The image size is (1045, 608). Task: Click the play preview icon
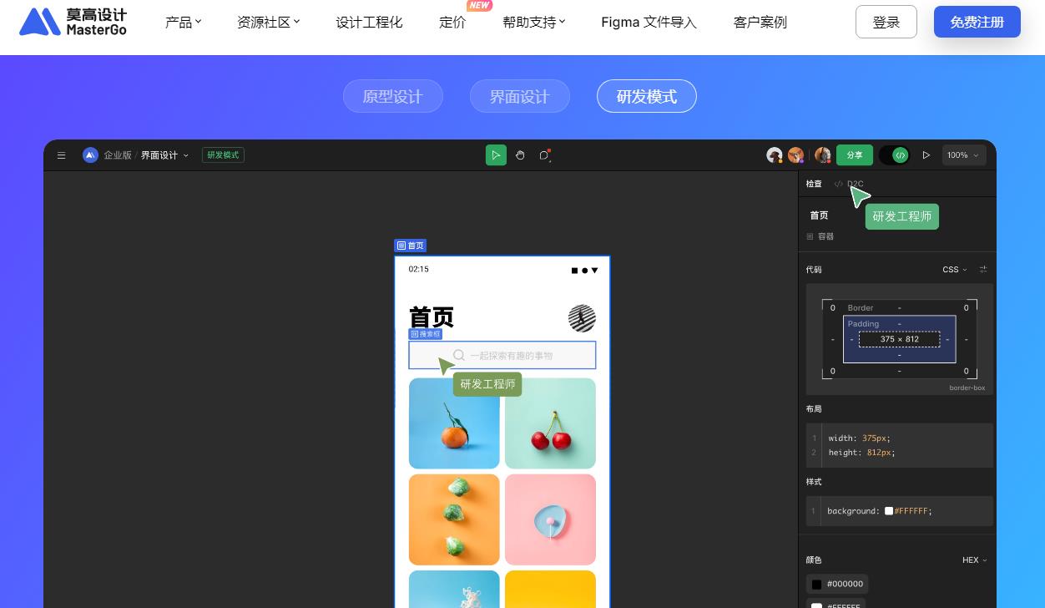(x=926, y=155)
